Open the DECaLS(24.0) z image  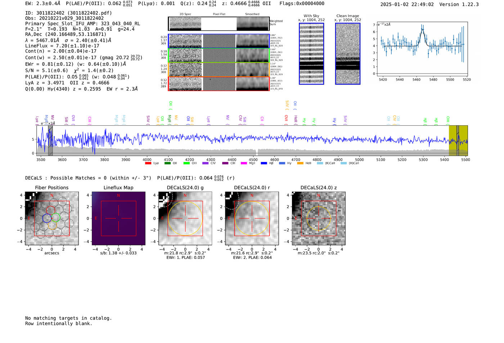319,218
